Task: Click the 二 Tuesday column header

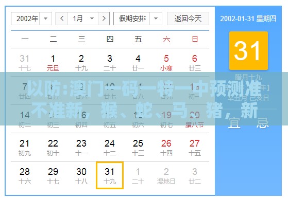Action: pos(53,39)
